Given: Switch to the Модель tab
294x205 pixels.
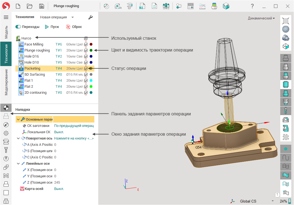Looking at the screenshot, I should (x=6, y=32).
